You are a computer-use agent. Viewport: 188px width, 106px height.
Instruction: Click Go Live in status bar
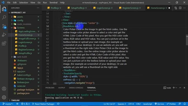click(159, 104)
